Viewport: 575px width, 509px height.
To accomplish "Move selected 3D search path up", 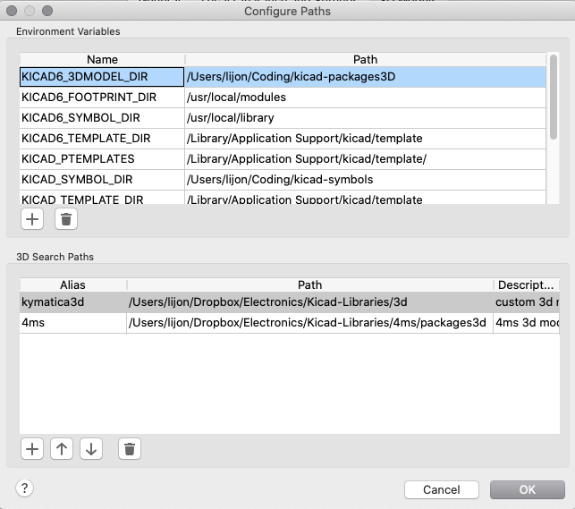I will coord(61,449).
